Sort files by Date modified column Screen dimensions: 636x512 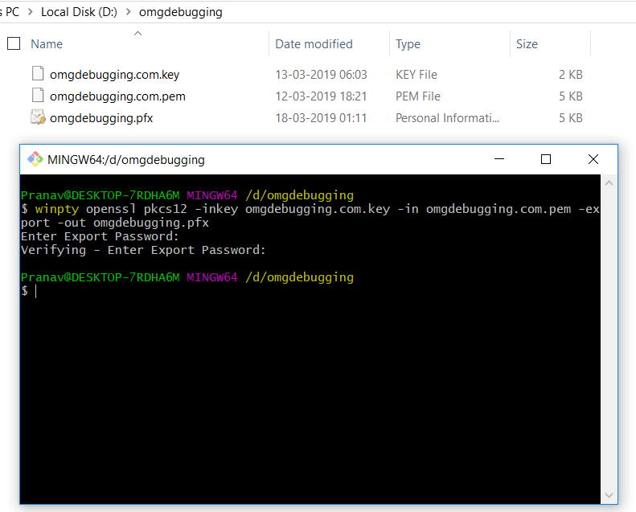314,43
